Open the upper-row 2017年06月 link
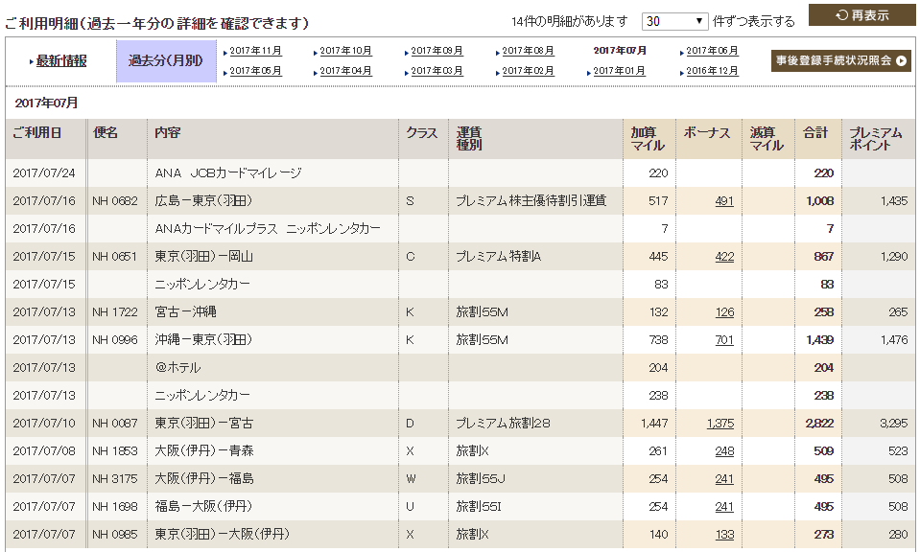 (x=712, y=51)
